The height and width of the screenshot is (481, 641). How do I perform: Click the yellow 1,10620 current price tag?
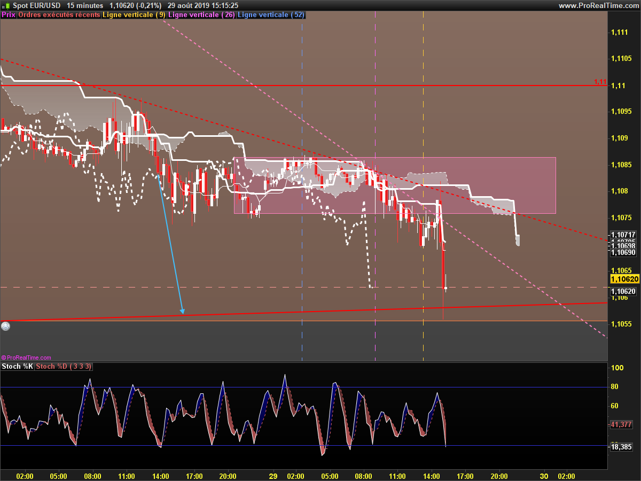pos(624,279)
